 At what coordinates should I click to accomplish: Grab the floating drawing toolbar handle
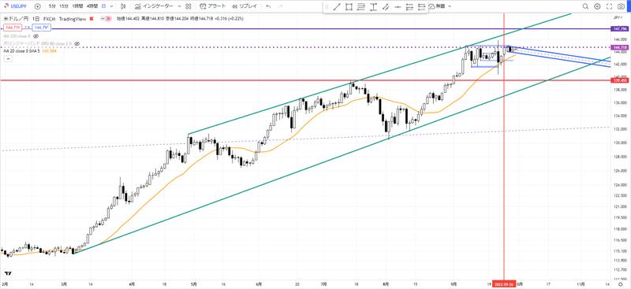pyautogui.click(x=327, y=6)
